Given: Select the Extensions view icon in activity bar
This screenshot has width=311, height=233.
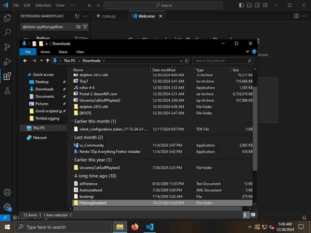Looking at the screenshot, I should pyautogui.click(x=7, y=76).
